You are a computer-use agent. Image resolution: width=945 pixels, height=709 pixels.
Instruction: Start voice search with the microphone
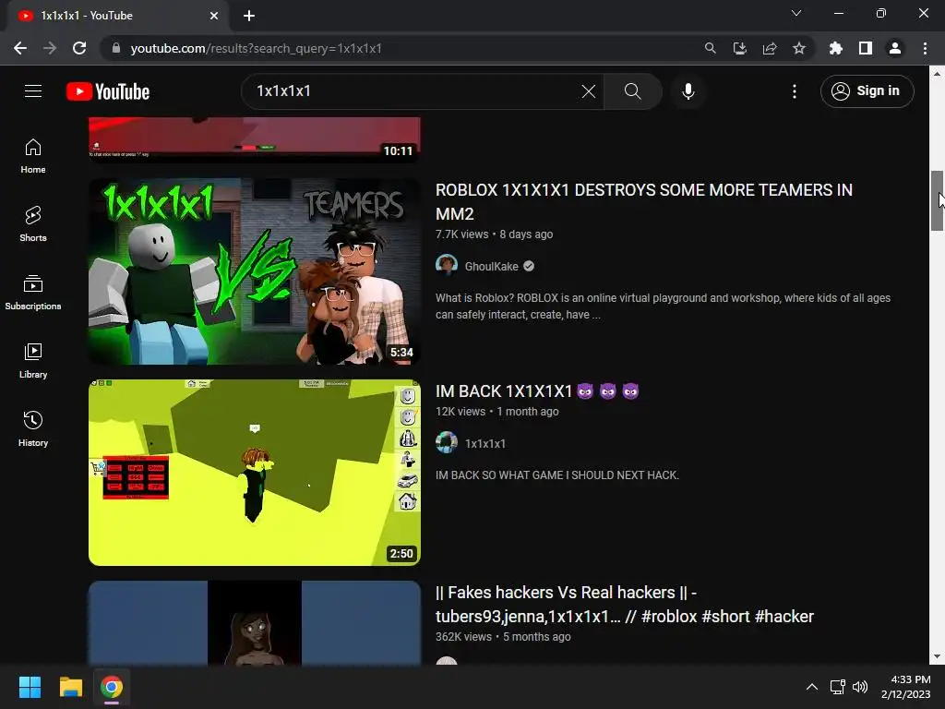click(x=688, y=91)
